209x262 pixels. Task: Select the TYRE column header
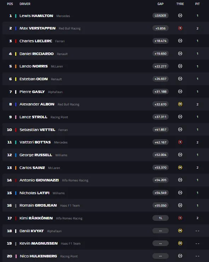point(180,4)
